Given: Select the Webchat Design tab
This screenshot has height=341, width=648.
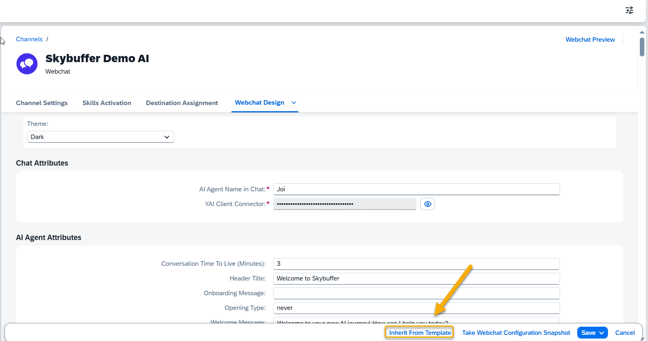Looking at the screenshot, I should pyautogui.click(x=259, y=103).
